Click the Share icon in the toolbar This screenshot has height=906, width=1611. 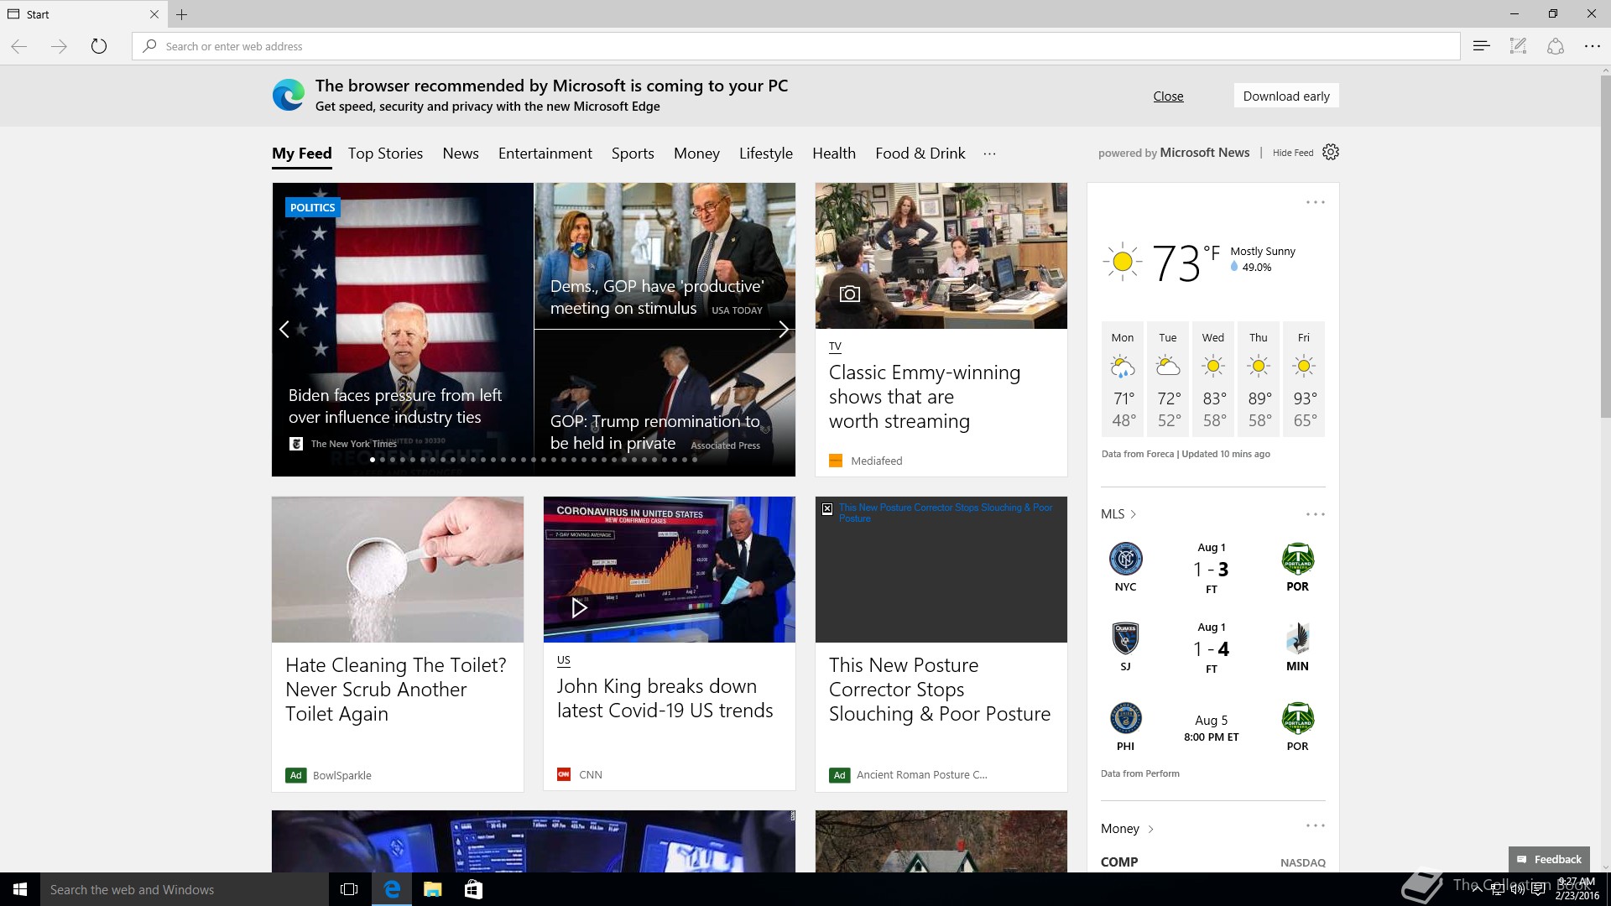pyautogui.click(x=1556, y=46)
